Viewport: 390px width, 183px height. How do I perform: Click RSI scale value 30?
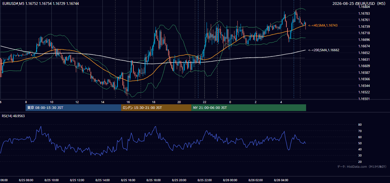[360, 156]
